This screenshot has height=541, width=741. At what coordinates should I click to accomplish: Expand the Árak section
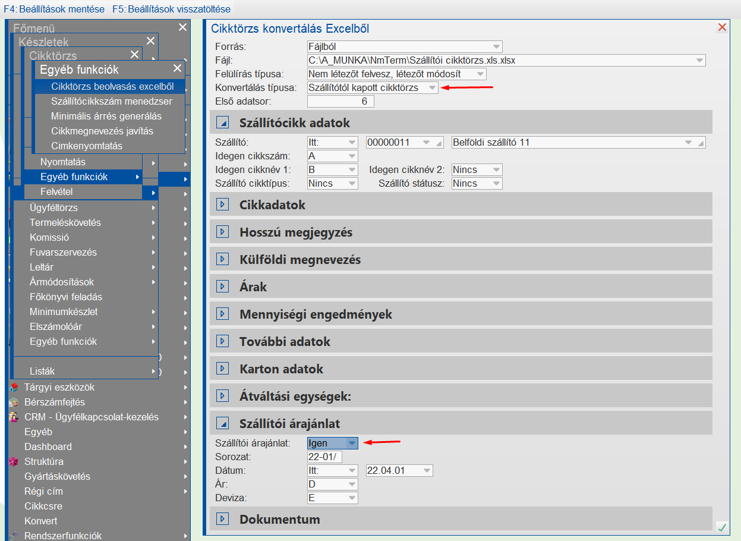coord(222,287)
